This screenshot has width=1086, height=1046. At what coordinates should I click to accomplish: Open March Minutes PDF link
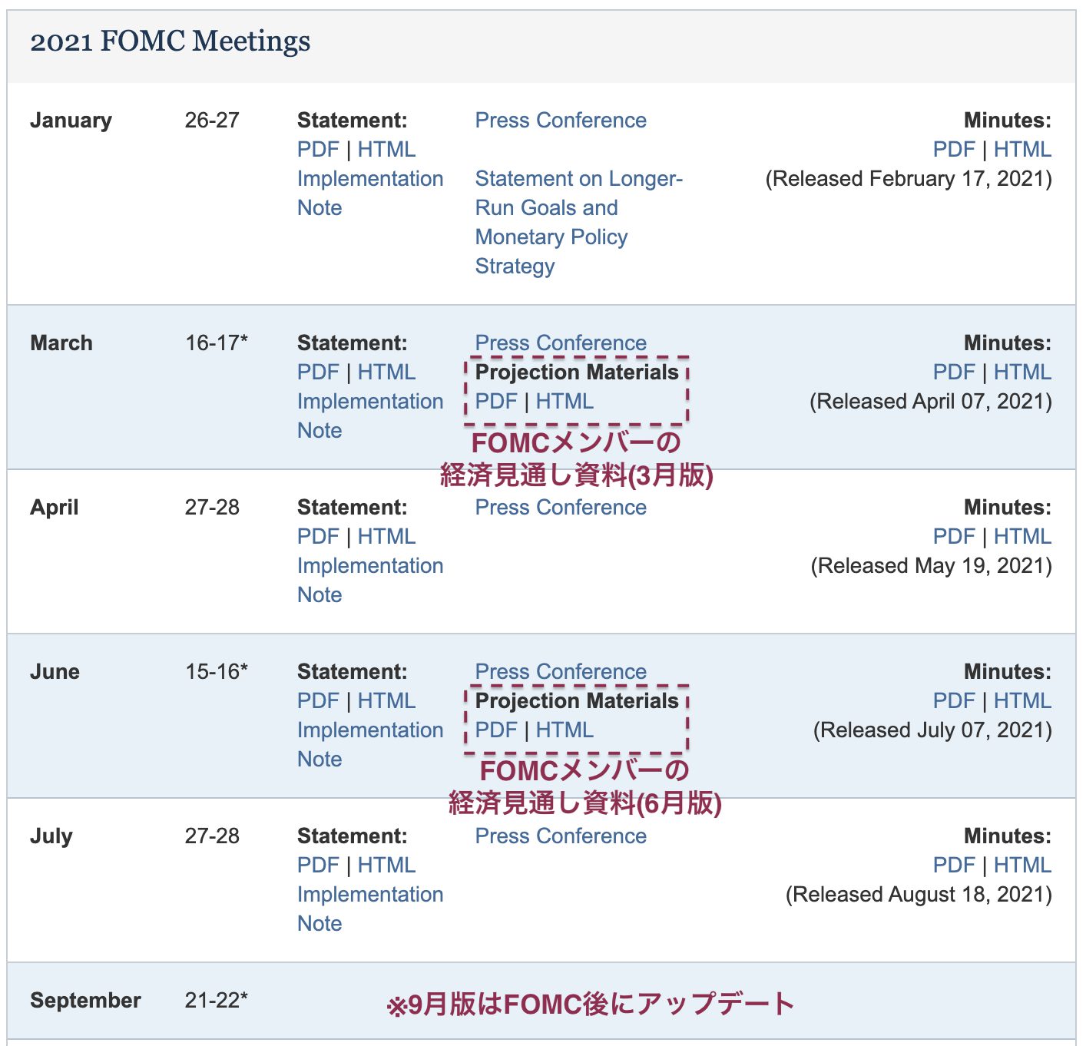(x=954, y=372)
